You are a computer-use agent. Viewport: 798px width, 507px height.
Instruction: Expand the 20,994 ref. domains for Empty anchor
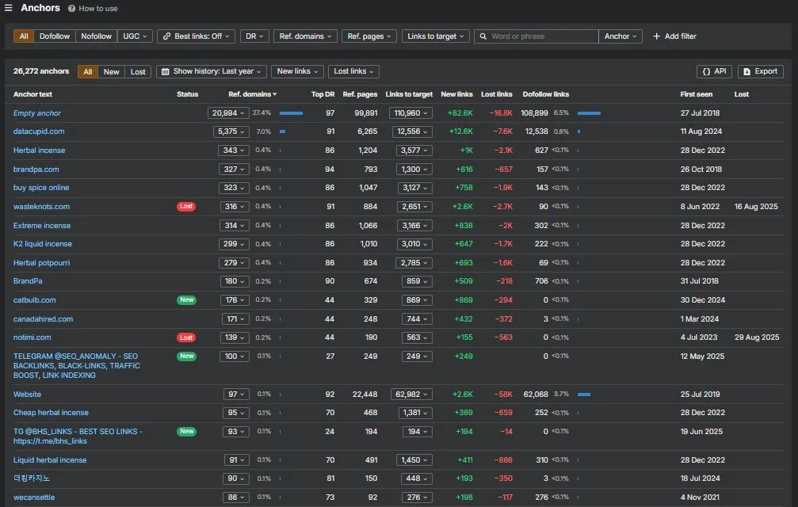click(228, 113)
